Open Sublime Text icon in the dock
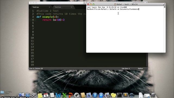 tap(126, 95)
